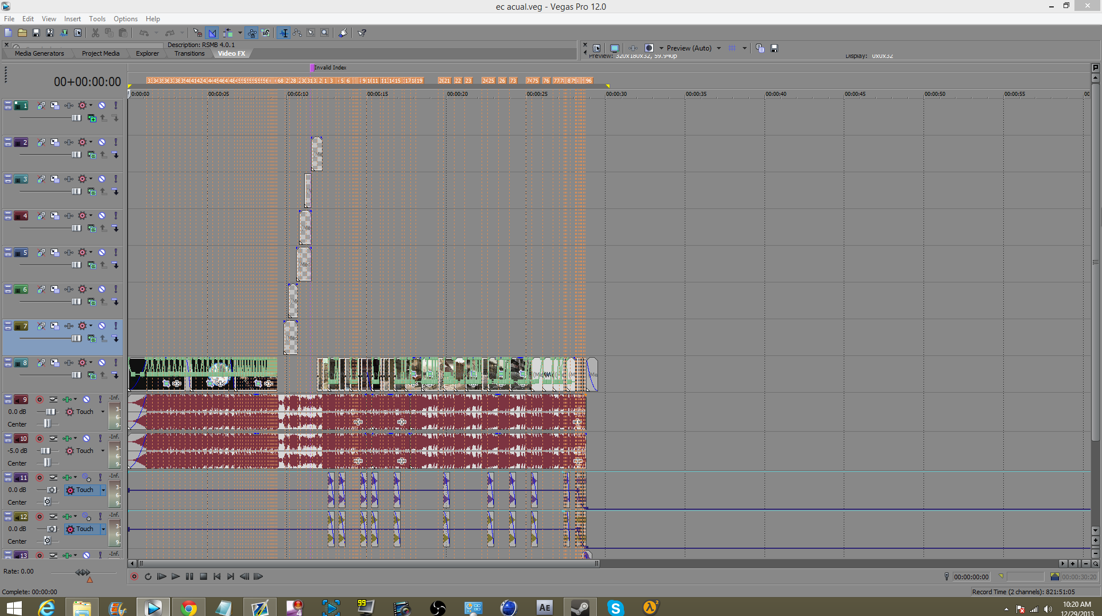
Task: Click the Undo arrow icon
Action: tap(144, 33)
